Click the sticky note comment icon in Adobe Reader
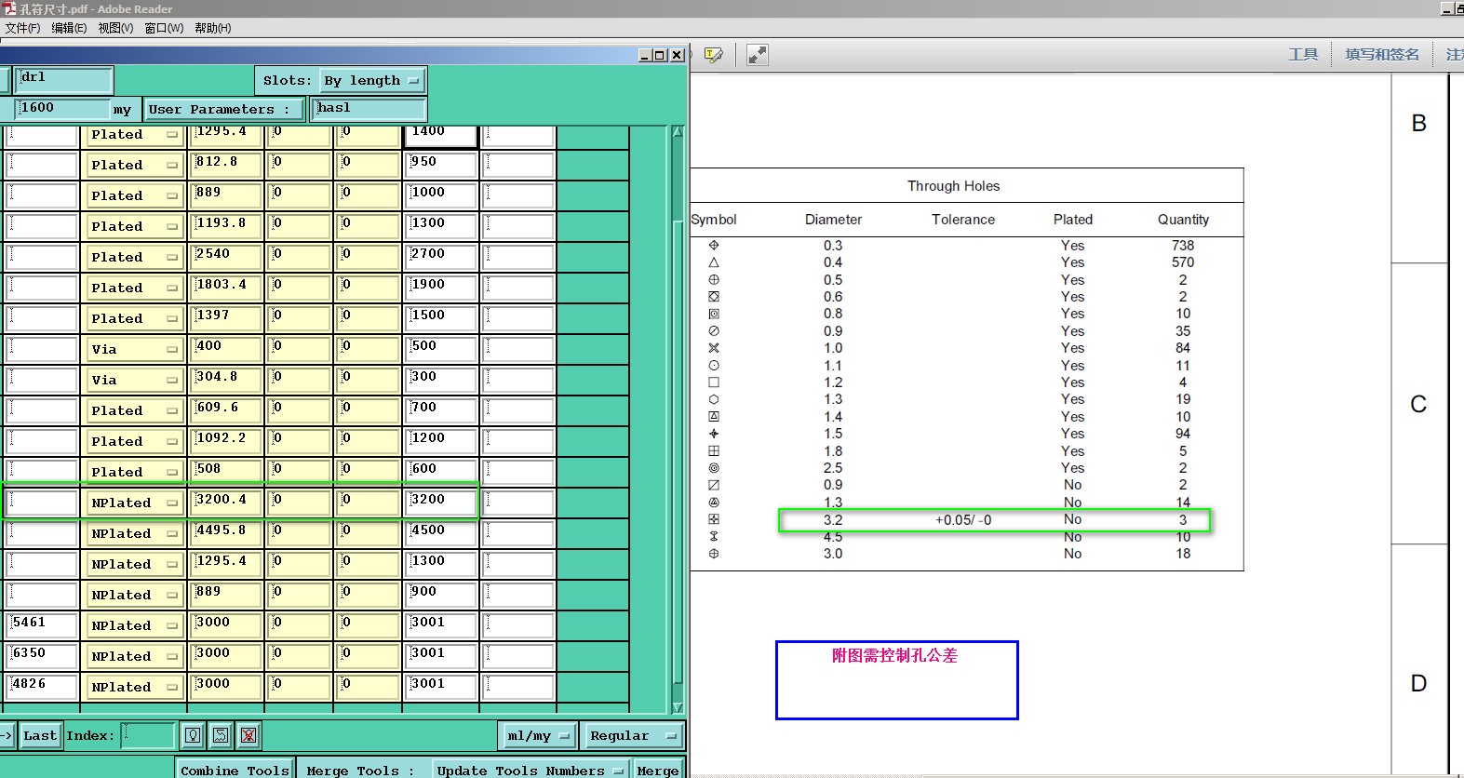Image resolution: width=1464 pixels, height=778 pixels. (x=714, y=55)
